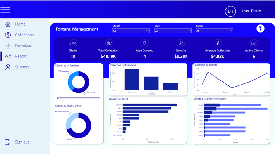Click the Download arrow icon

[x=8, y=46]
